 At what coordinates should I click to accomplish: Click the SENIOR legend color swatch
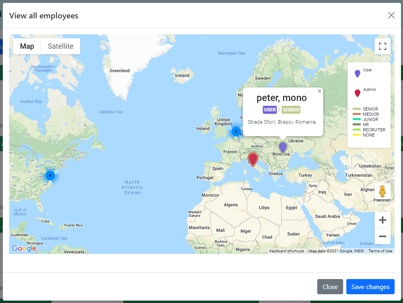pyautogui.click(x=357, y=109)
